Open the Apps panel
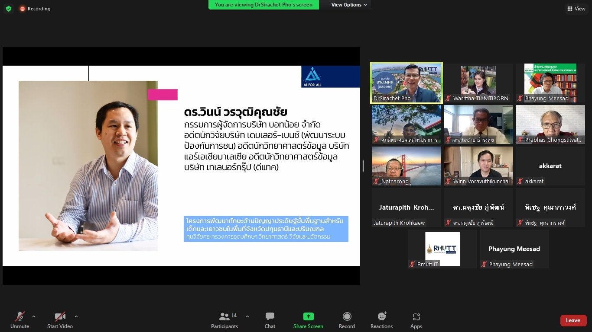Viewport: 592px width, 332px height. pos(416,320)
